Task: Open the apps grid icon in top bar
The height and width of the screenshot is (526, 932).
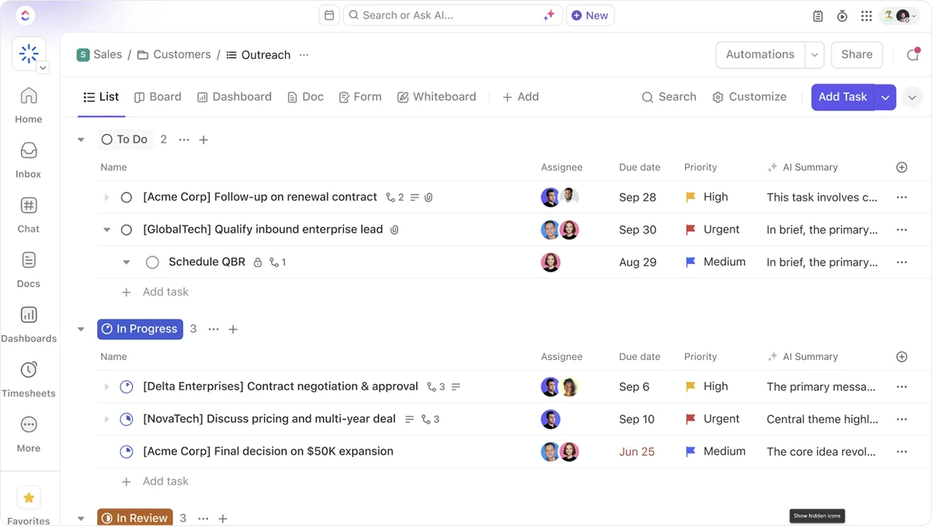Action: 866,16
